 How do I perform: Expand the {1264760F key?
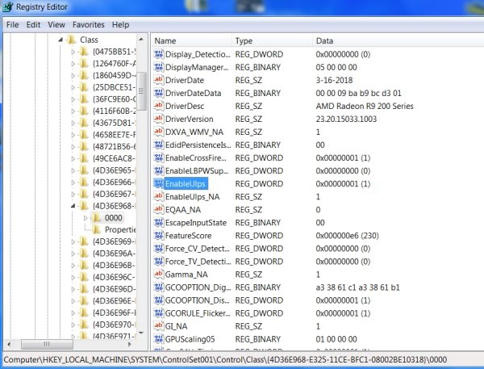coord(73,64)
